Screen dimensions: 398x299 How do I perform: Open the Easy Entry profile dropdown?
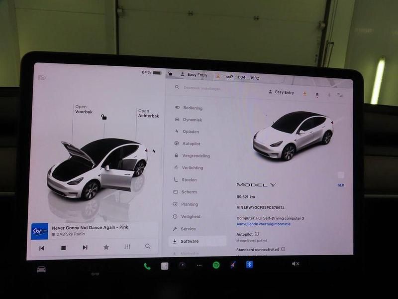pyautogui.click(x=282, y=92)
